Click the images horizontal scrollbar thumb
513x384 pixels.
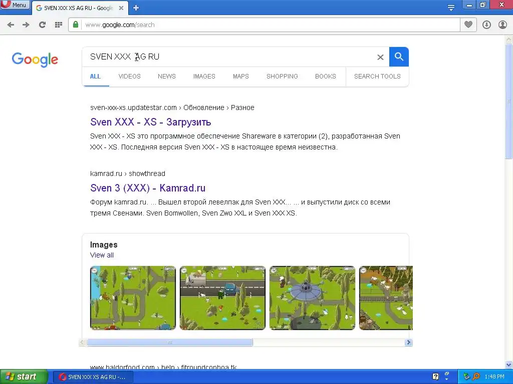pyautogui.click(x=169, y=342)
